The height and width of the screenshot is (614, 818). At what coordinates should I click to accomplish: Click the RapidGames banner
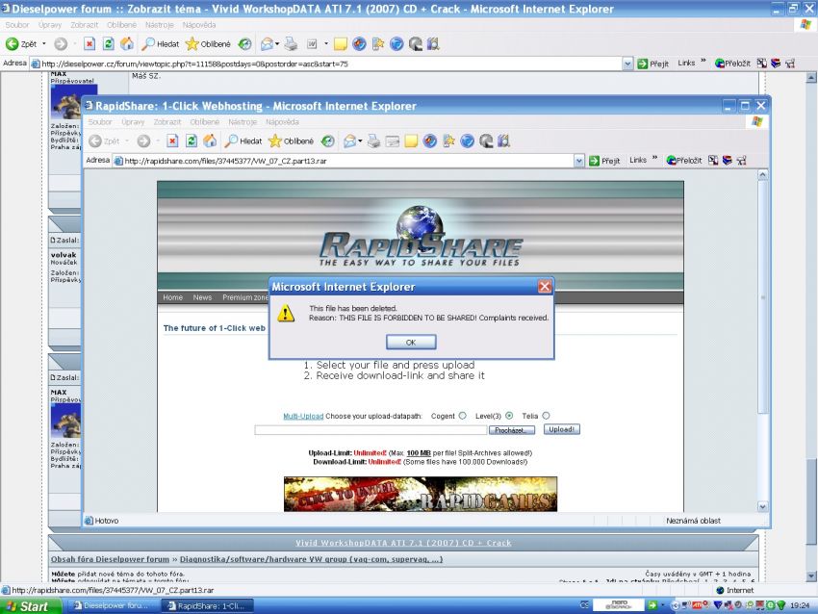[421, 494]
